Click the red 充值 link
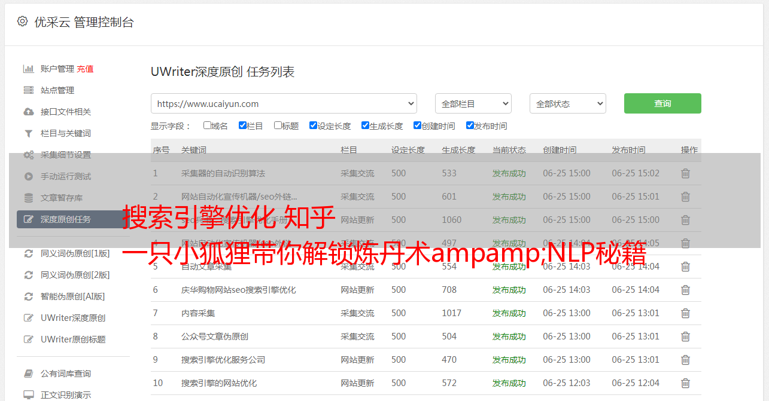Screen dimensions: 769x401 point(85,69)
